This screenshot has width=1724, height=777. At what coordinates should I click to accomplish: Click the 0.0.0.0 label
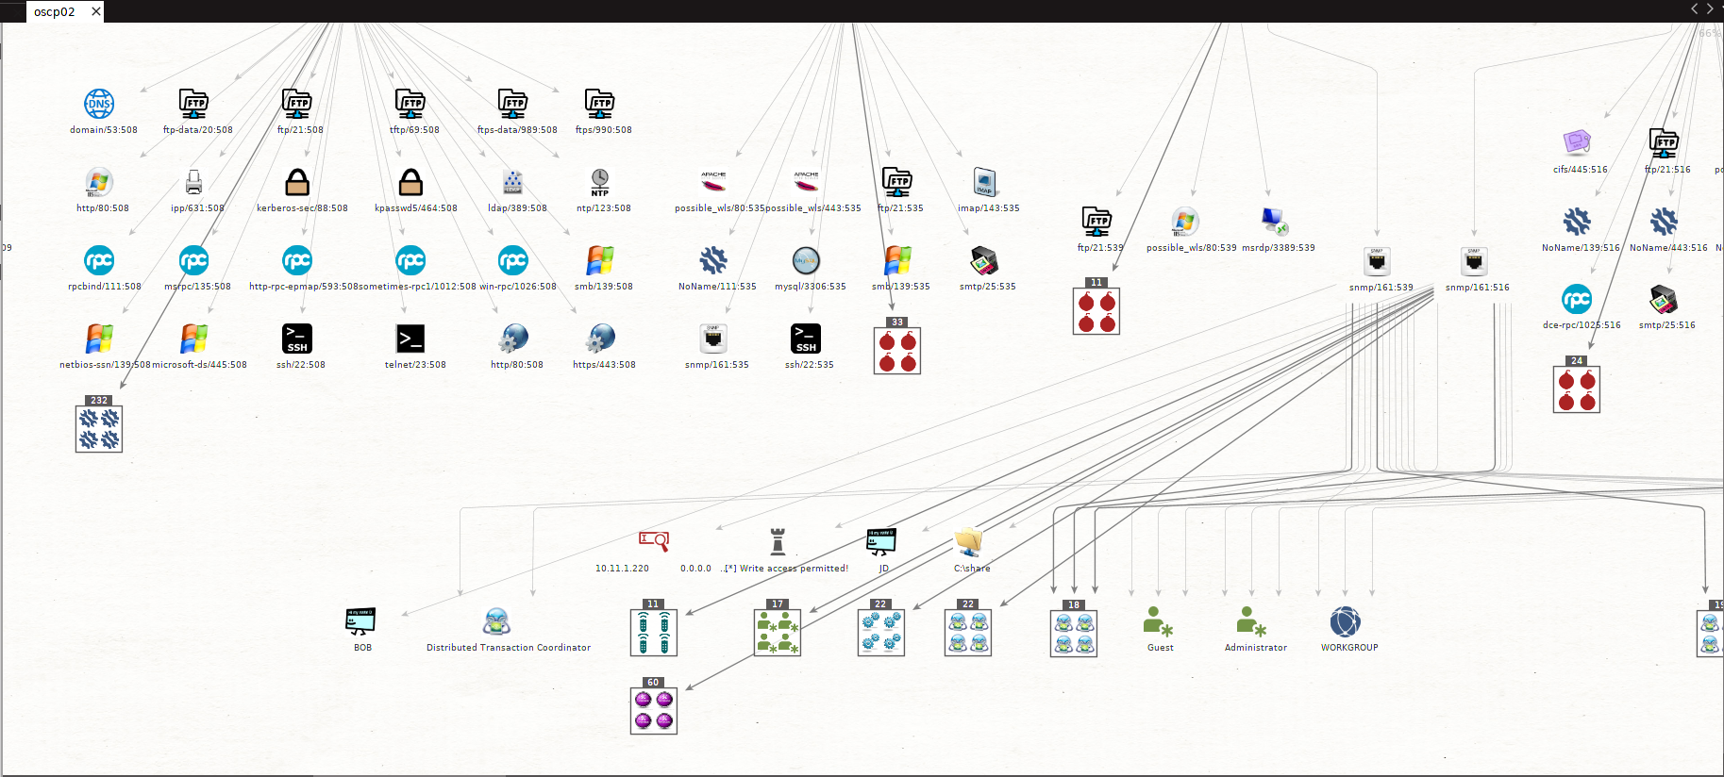(x=696, y=569)
